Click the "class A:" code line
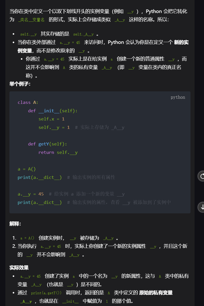Image resolution: width=204 pixels, height=306 pixels. pyautogui.click(x=28, y=102)
